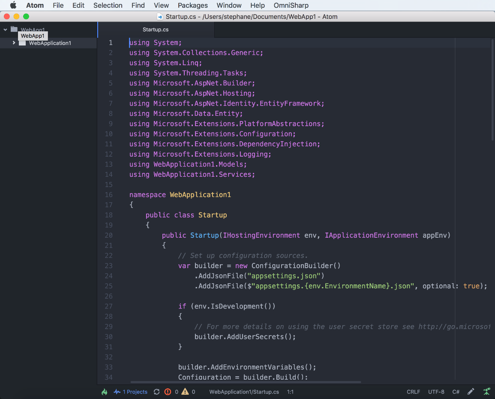Collapse the WebApp1 root folder
495x399 pixels.
click(x=6, y=30)
